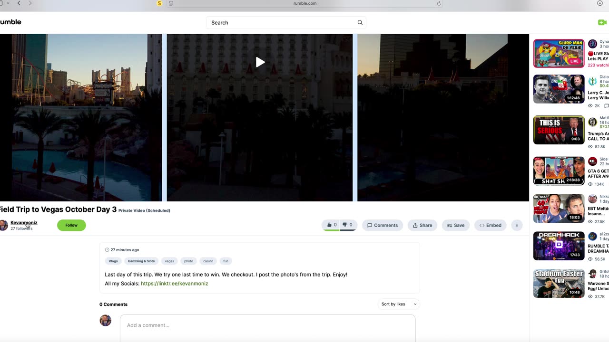Open the Kevanmoniz channel avatar
The image size is (609, 342).
(x=3, y=225)
